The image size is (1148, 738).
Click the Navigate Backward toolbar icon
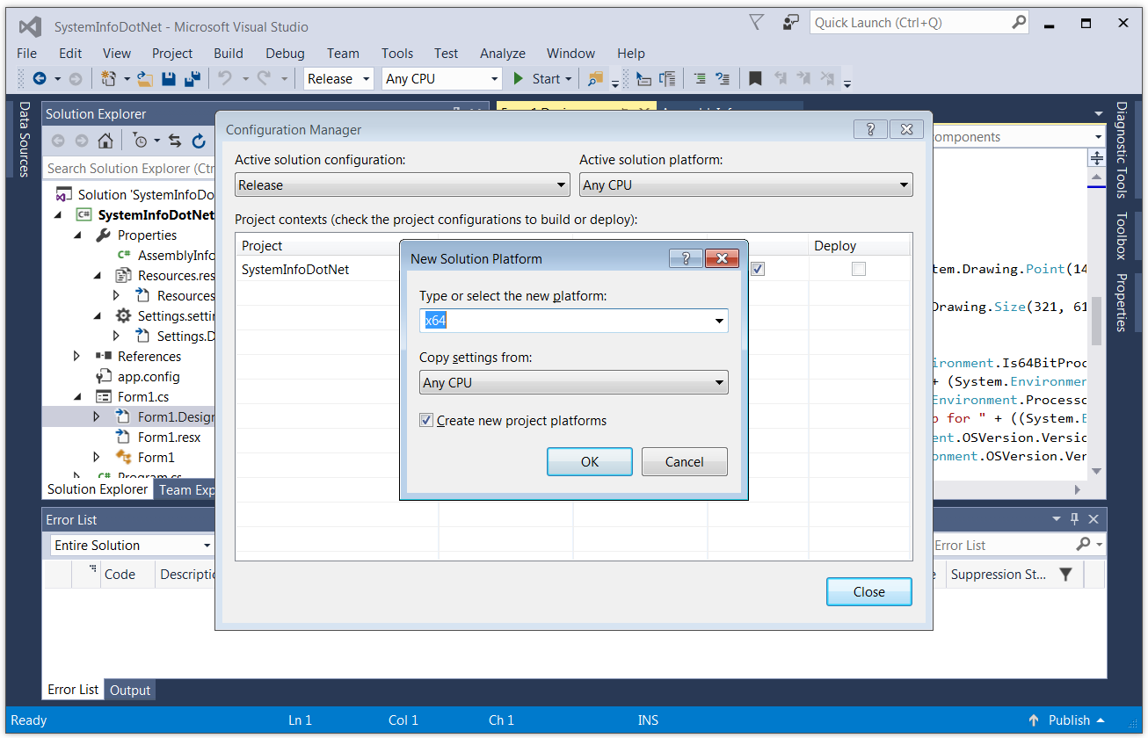[x=40, y=79]
